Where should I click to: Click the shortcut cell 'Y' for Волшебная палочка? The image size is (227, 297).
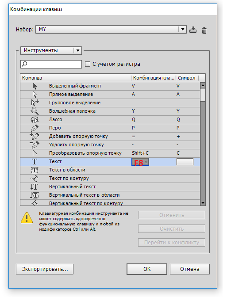tap(133, 111)
